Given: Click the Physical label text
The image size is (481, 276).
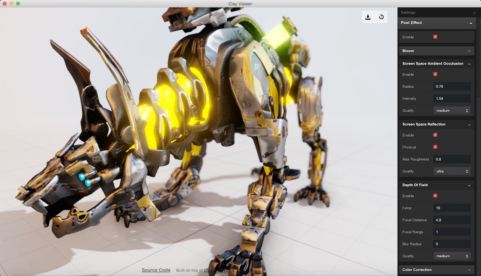Looking at the screenshot, I should pos(409,147).
